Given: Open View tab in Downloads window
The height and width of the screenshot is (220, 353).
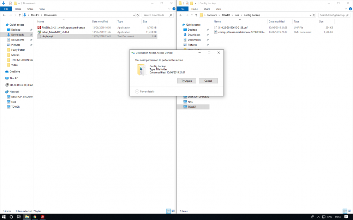Looking at the screenshot, I should point(42,9).
